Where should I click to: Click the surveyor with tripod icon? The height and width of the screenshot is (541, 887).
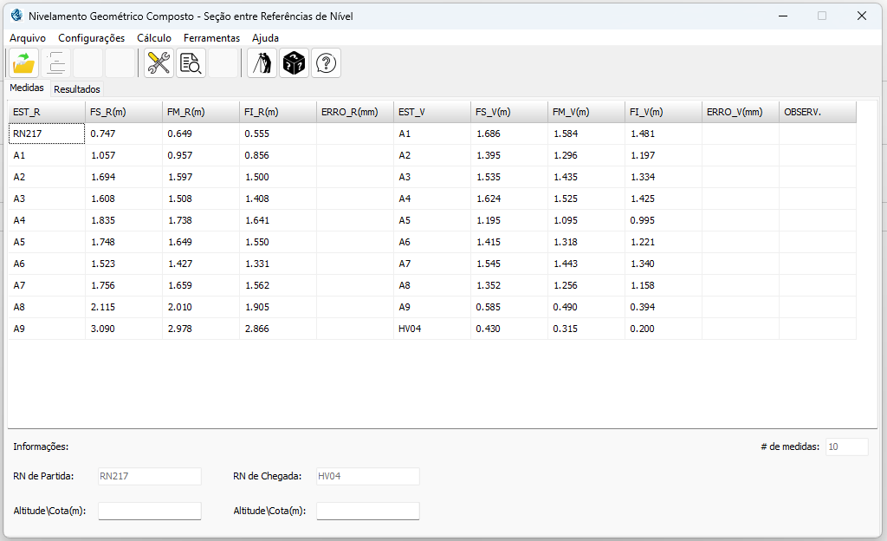coord(262,62)
